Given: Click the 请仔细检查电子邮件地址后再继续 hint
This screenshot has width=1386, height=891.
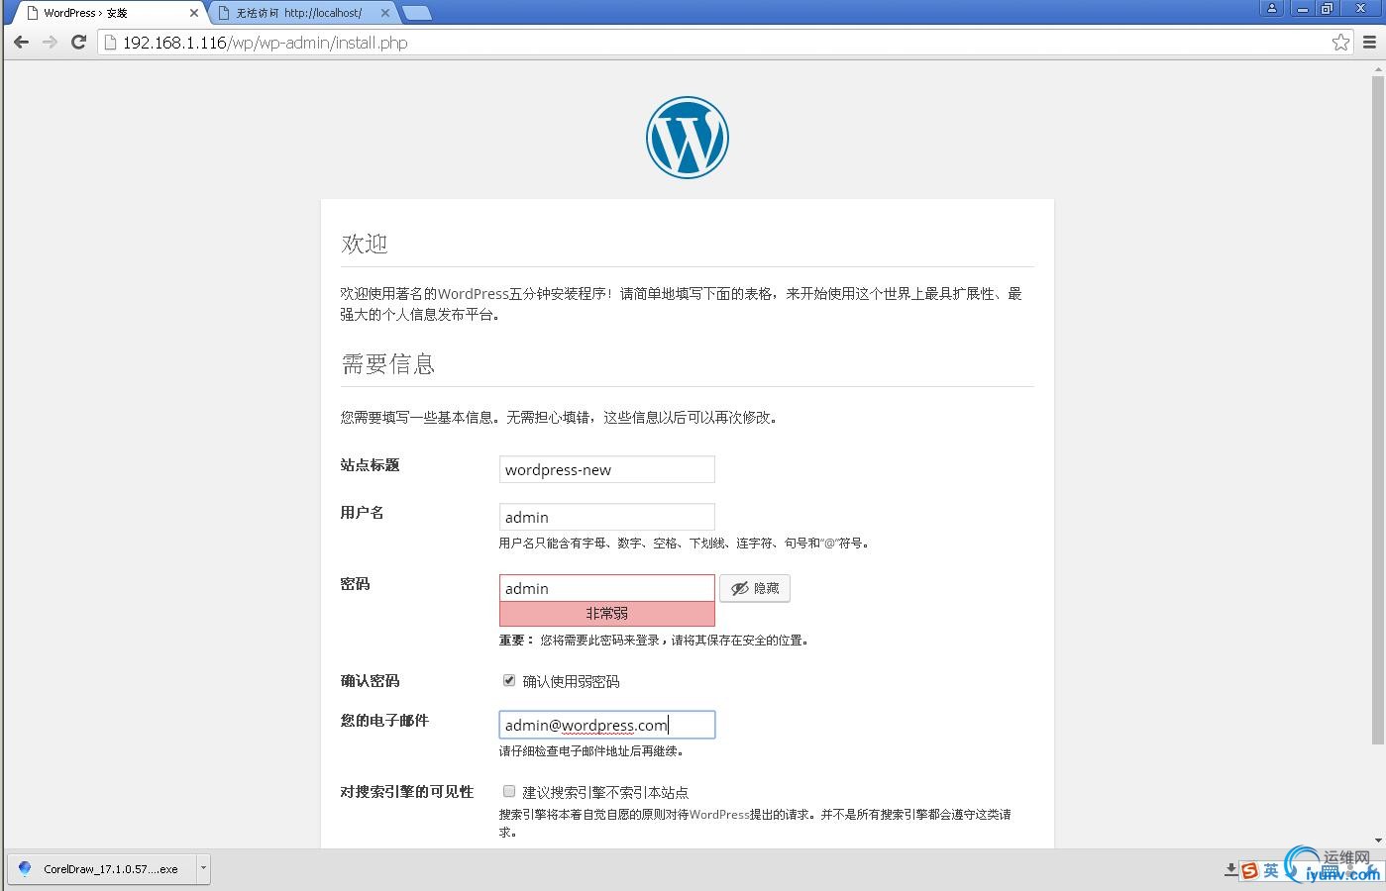Looking at the screenshot, I should [x=591, y=751].
